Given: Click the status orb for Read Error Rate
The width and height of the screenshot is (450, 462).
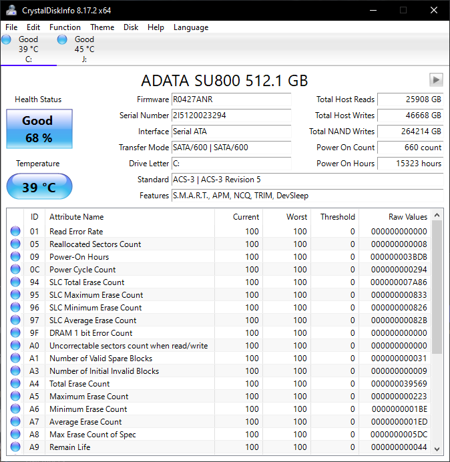Looking at the screenshot, I should point(15,231).
